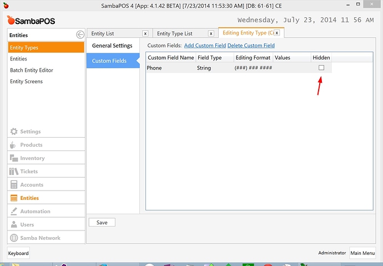Screen dimensions: 383x266
Task: Select String field type cell
Action: pos(215,68)
